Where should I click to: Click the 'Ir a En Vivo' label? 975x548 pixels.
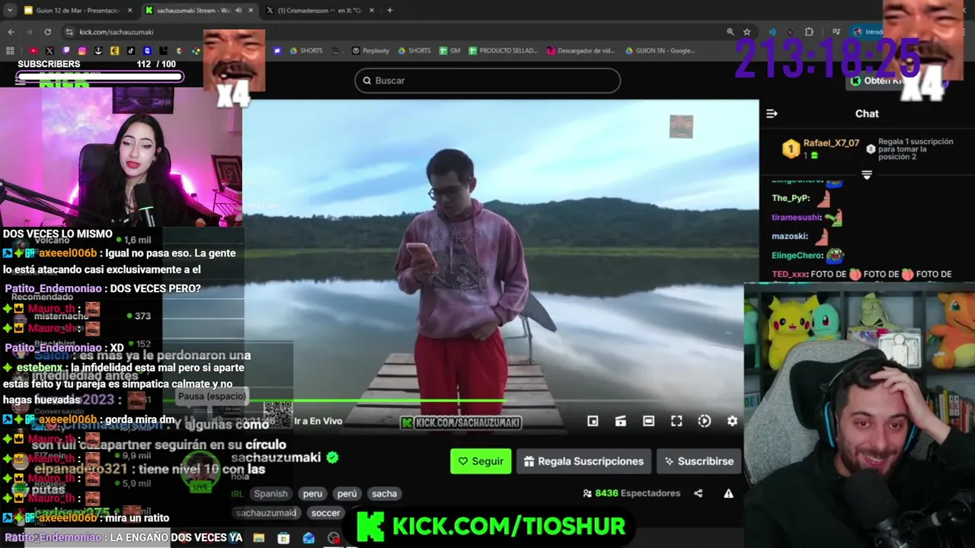(318, 421)
